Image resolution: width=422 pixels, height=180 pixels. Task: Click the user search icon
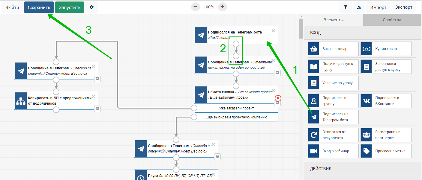[x=359, y=7]
